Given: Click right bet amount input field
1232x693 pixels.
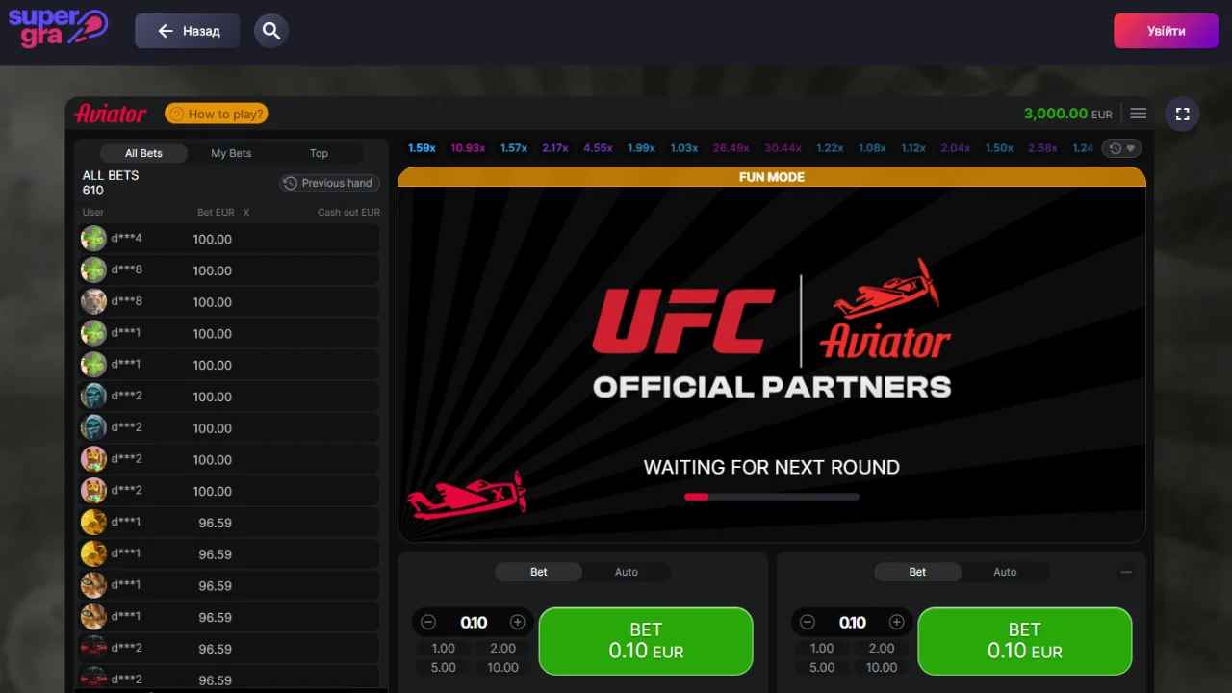Looking at the screenshot, I should coord(853,623).
